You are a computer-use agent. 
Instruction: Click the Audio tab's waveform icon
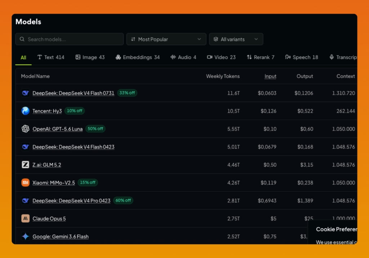(x=173, y=57)
